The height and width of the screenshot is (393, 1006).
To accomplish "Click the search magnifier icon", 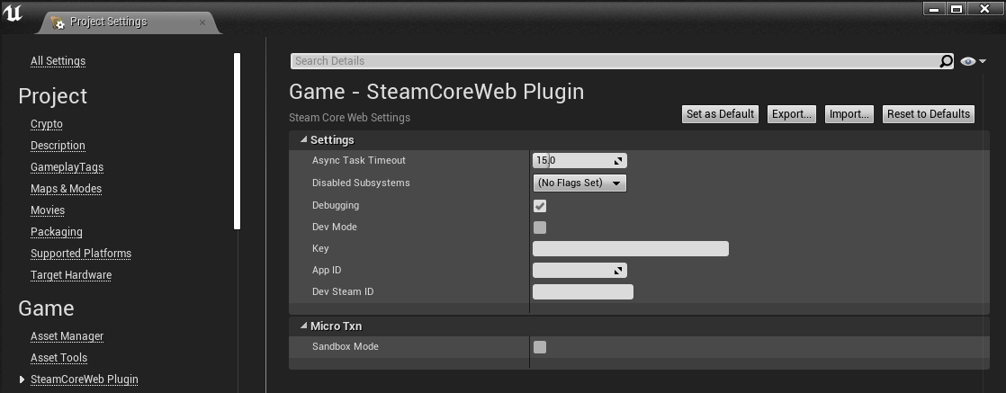I will pos(947,61).
